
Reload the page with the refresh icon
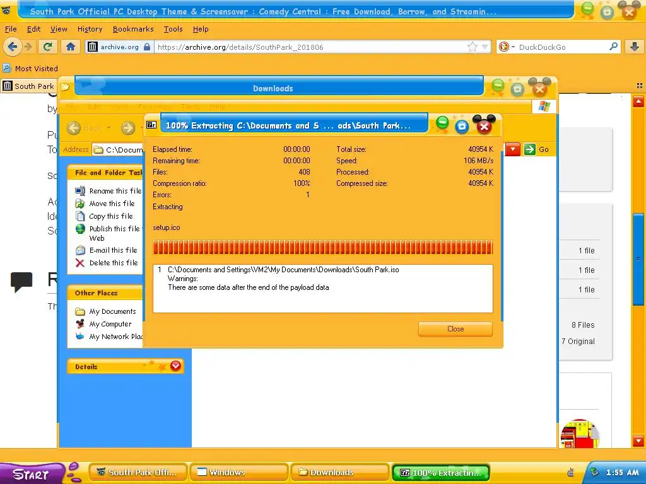point(48,47)
